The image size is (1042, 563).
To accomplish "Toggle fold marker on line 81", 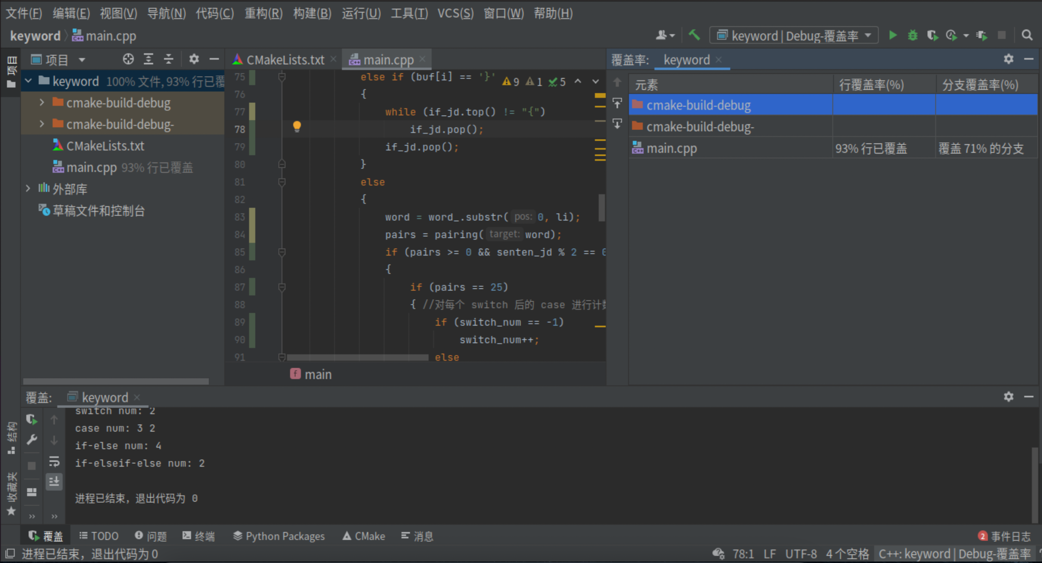I will click(282, 182).
